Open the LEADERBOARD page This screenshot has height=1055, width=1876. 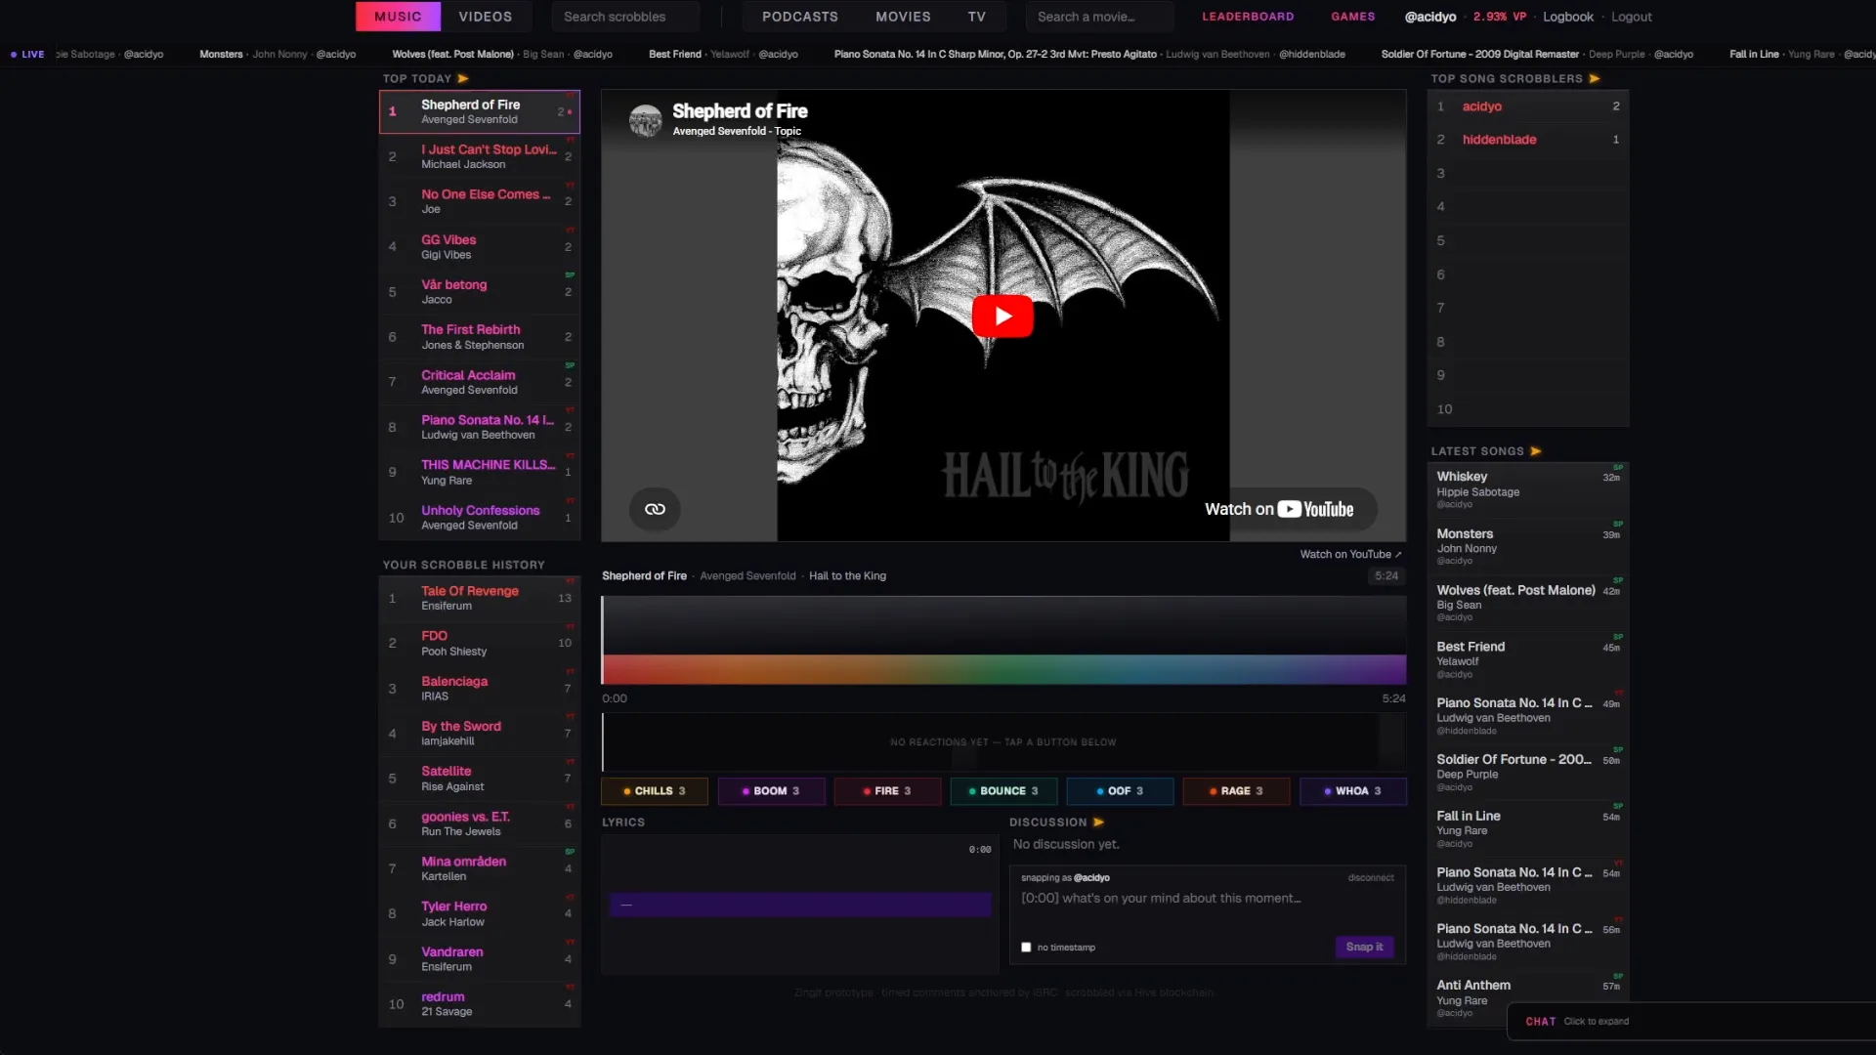point(1248,17)
